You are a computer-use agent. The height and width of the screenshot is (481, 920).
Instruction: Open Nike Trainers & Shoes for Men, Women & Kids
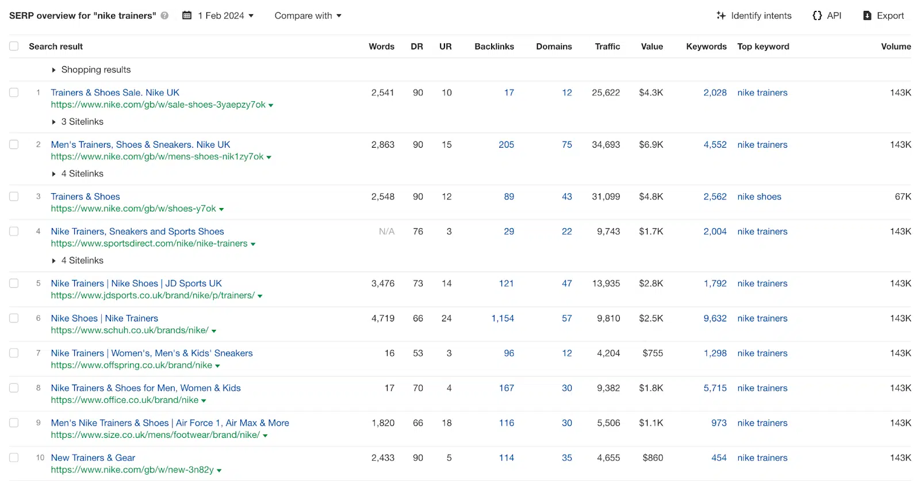point(145,388)
